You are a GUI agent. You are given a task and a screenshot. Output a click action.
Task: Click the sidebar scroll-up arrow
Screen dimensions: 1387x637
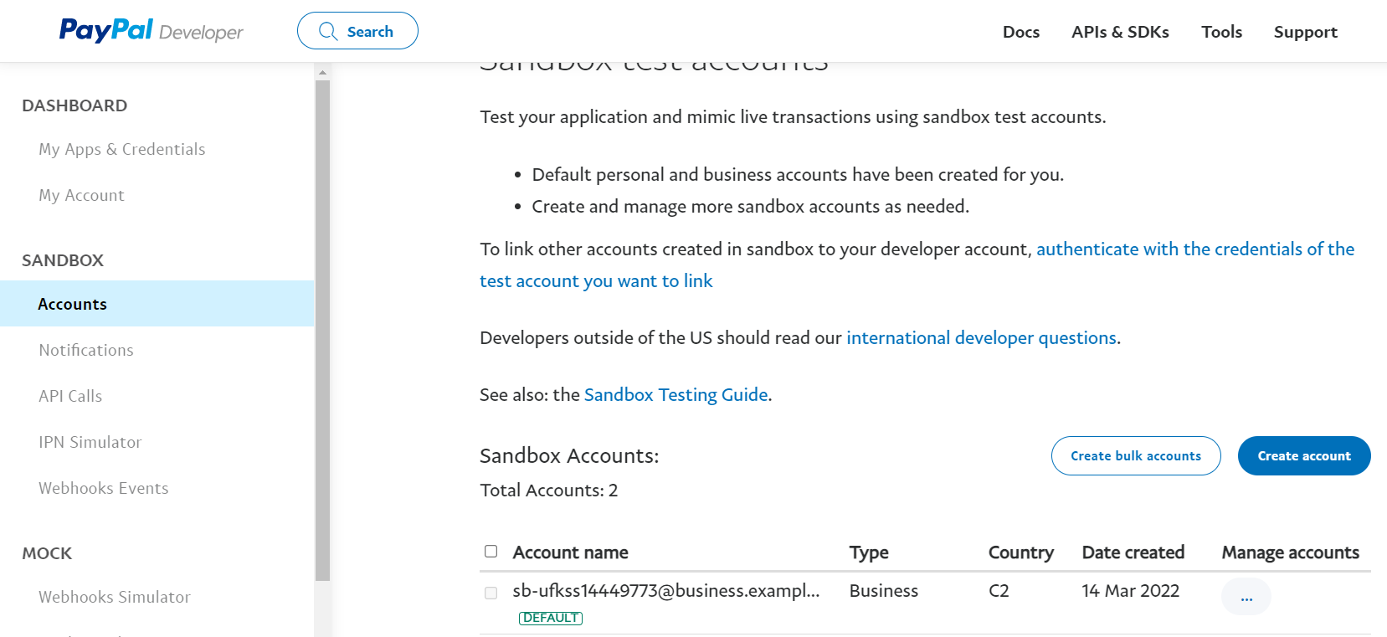tap(322, 74)
